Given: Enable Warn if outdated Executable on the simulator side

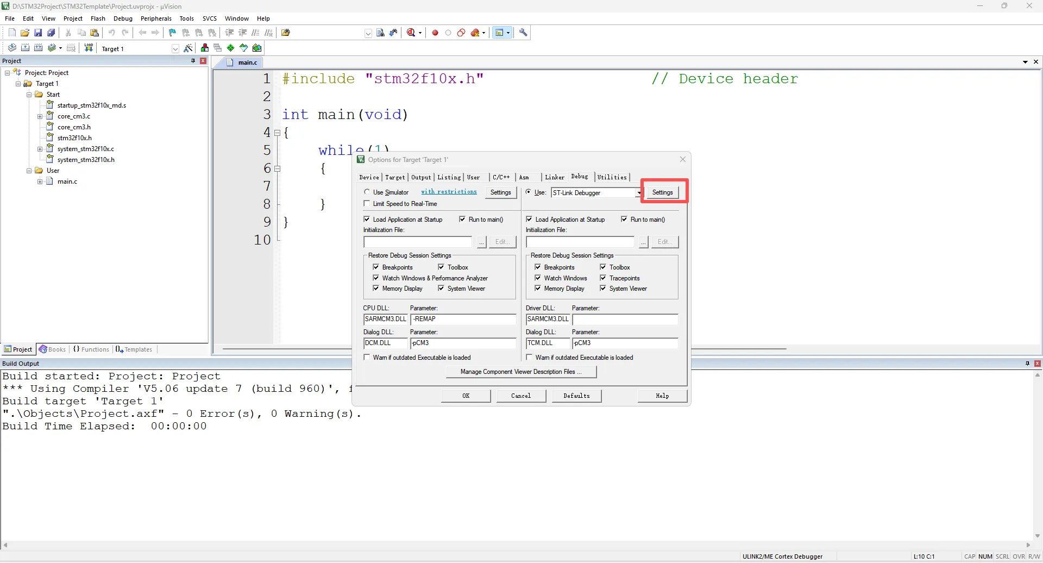Looking at the screenshot, I should tap(367, 358).
